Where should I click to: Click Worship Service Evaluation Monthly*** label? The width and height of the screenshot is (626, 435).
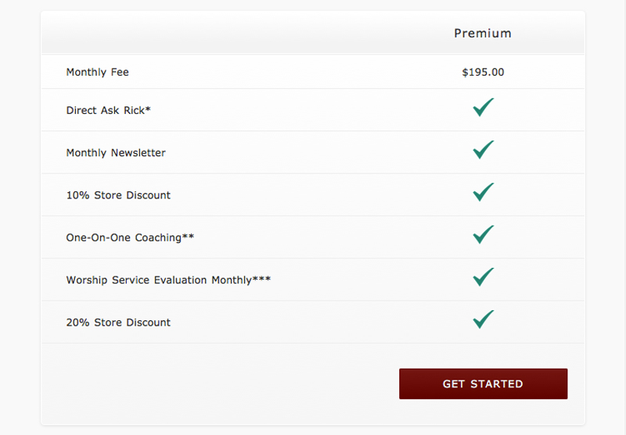point(168,280)
